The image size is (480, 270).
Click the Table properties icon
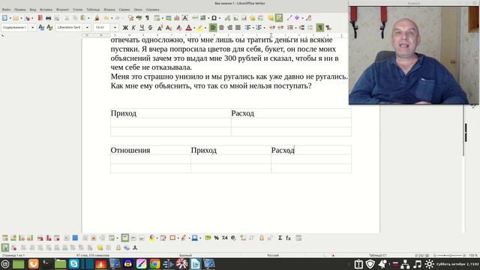298,238
